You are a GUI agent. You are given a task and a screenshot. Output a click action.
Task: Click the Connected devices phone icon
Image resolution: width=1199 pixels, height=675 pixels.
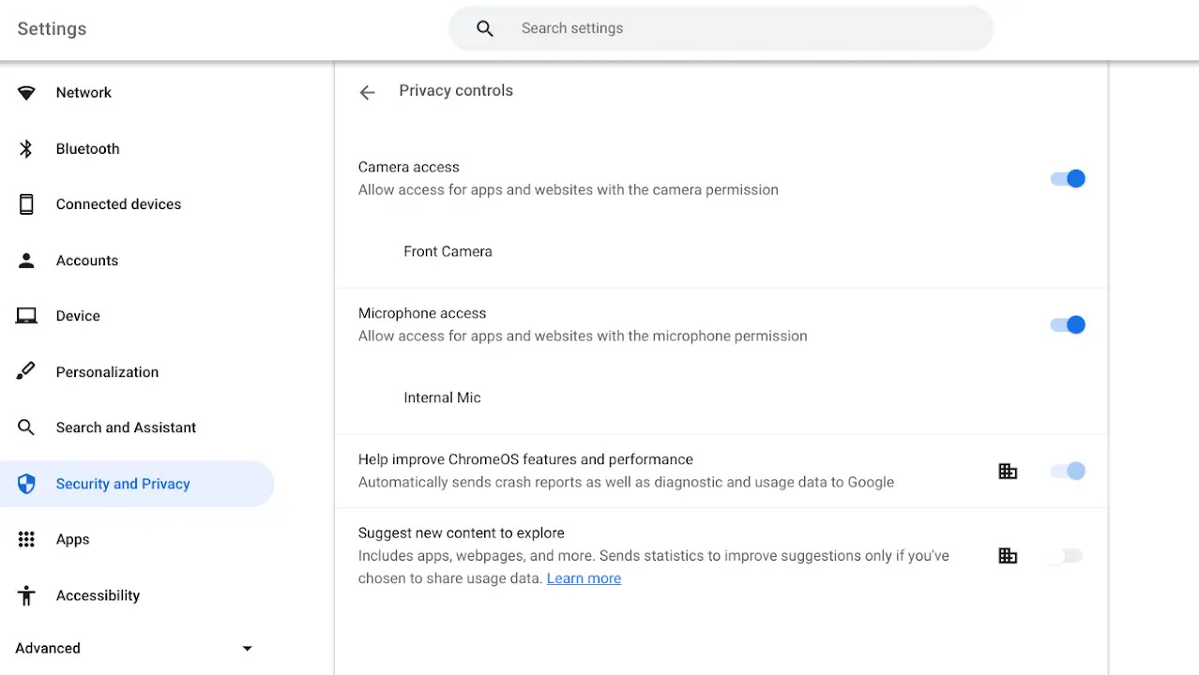tap(26, 204)
